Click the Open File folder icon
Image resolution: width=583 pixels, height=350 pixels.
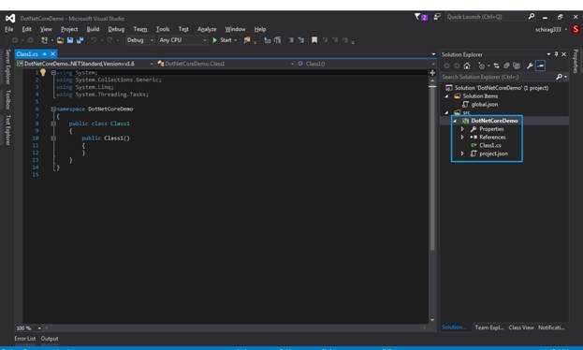pos(60,40)
